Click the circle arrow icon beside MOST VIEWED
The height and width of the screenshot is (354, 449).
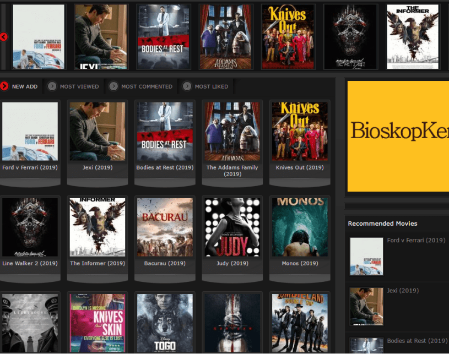pyautogui.click(x=51, y=86)
